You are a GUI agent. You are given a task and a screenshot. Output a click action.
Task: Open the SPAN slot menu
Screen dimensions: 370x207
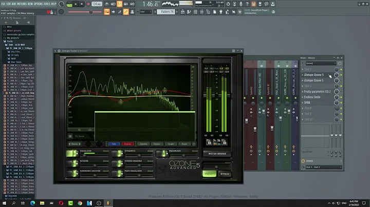pos(303,102)
